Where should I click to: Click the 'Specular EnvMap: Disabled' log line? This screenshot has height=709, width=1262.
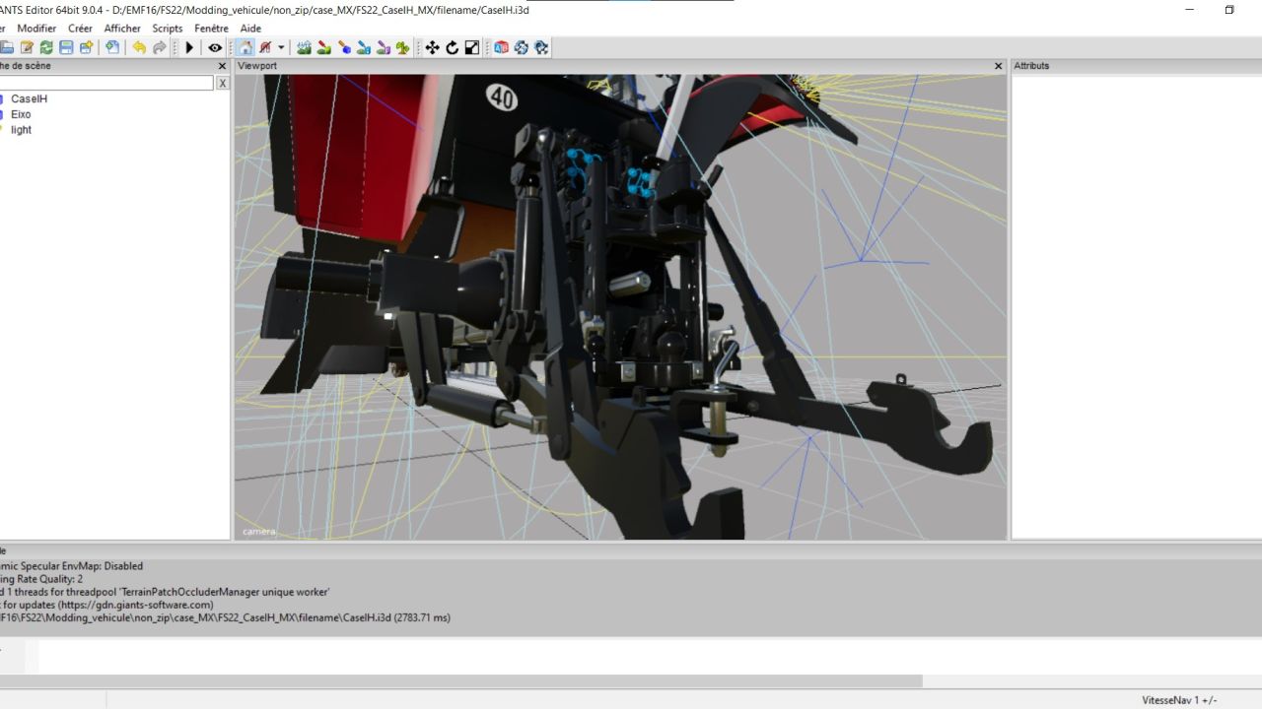(x=71, y=566)
